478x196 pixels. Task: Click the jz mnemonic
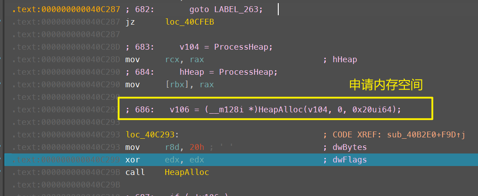click(130, 22)
